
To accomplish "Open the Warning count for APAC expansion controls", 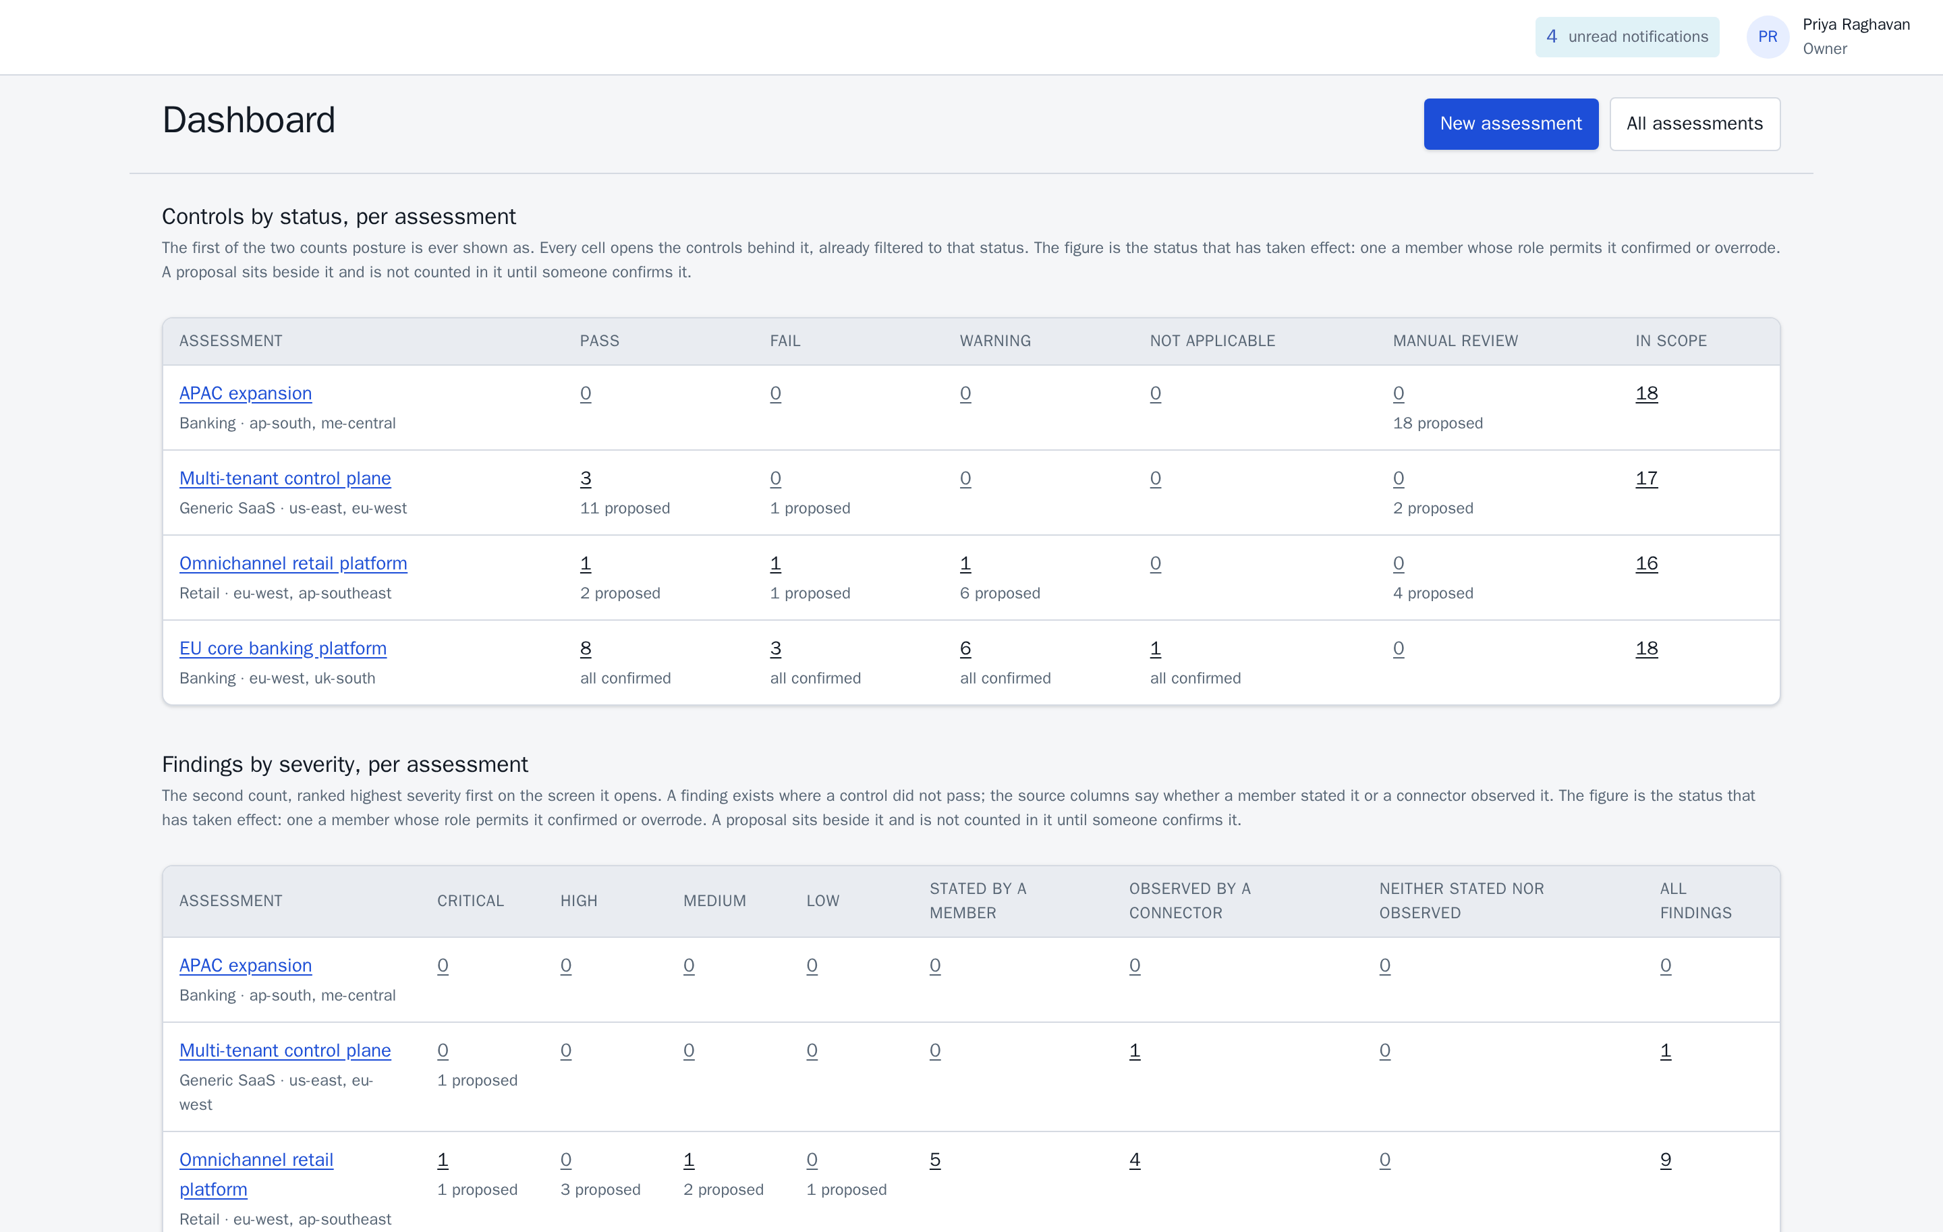I will click(x=965, y=393).
